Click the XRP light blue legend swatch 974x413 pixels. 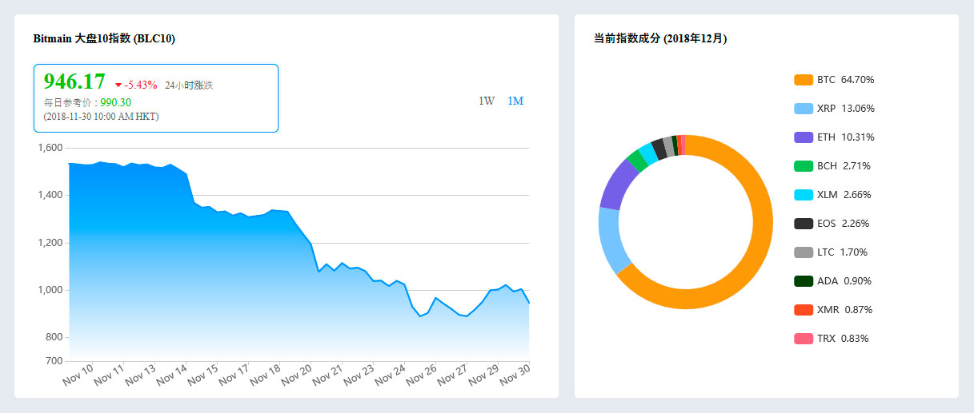pos(804,109)
